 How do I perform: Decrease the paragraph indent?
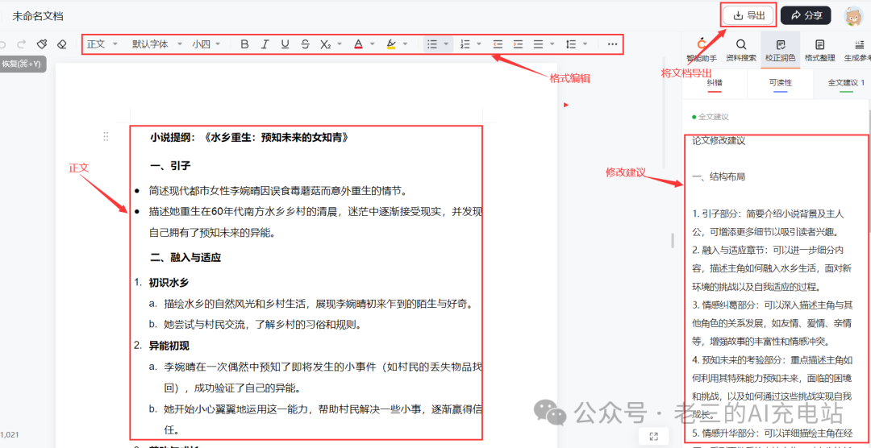[498, 44]
